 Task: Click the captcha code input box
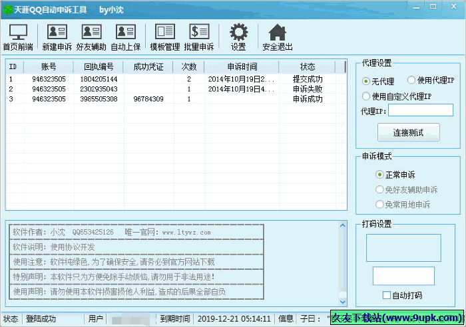(x=403, y=276)
